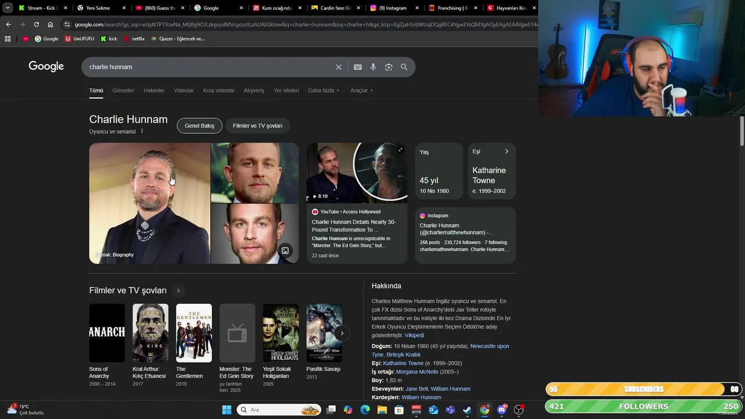Open Windows Start menu
This screenshot has height=419, width=745.
[226, 410]
